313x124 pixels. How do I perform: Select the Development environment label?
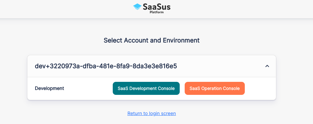click(50, 88)
